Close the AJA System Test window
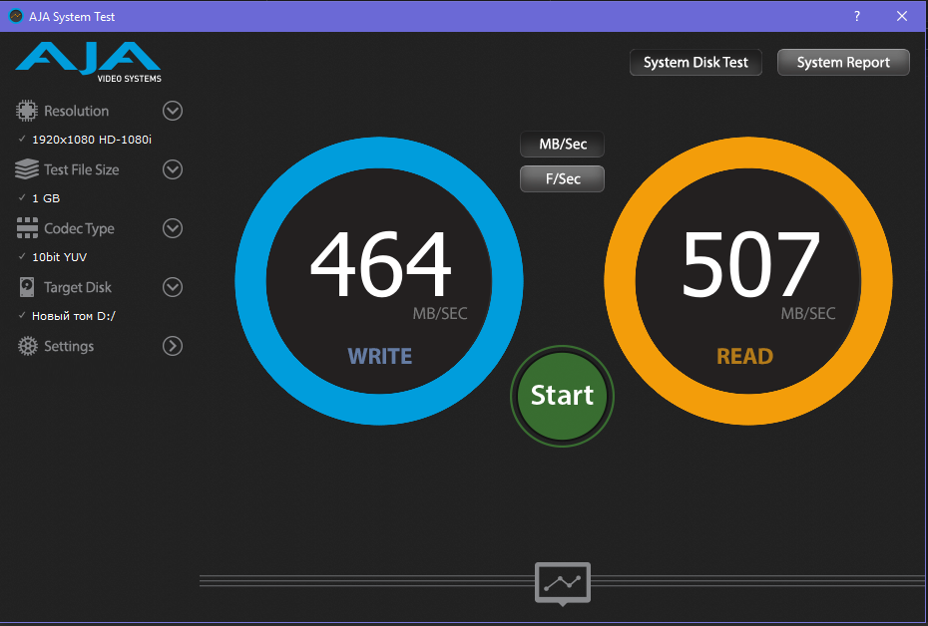This screenshot has width=928, height=626. point(902,16)
